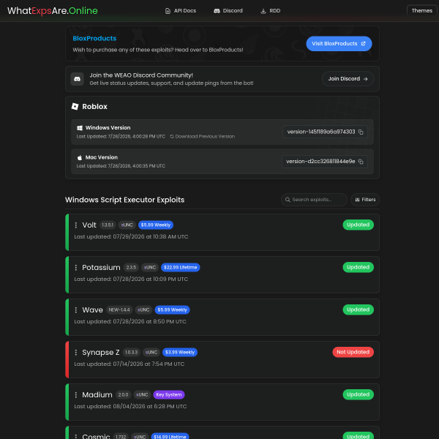The height and width of the screenshot is (439, 439).
Task: Click the Updated status on Volt
Action: pyautogui.click(x=358, y=225)
